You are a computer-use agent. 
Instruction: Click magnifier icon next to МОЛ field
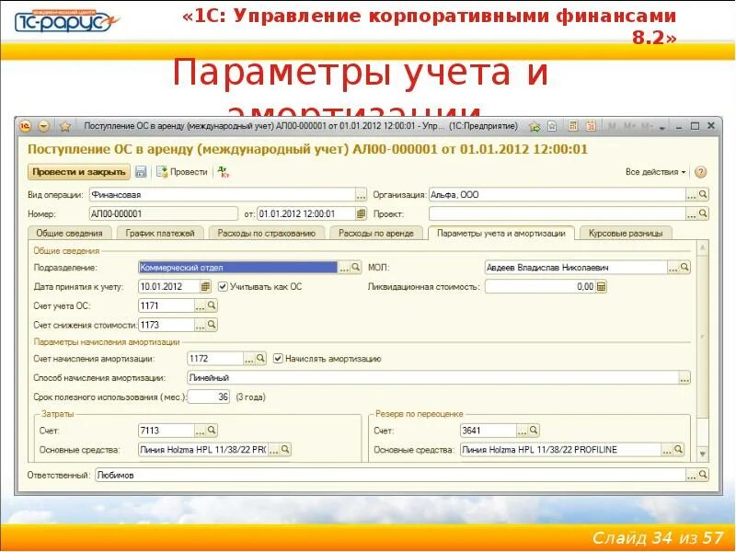click(x=684, y=267)
